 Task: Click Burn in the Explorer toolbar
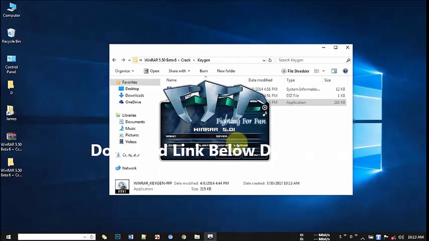pyautogui.click(x=204, y=71)
